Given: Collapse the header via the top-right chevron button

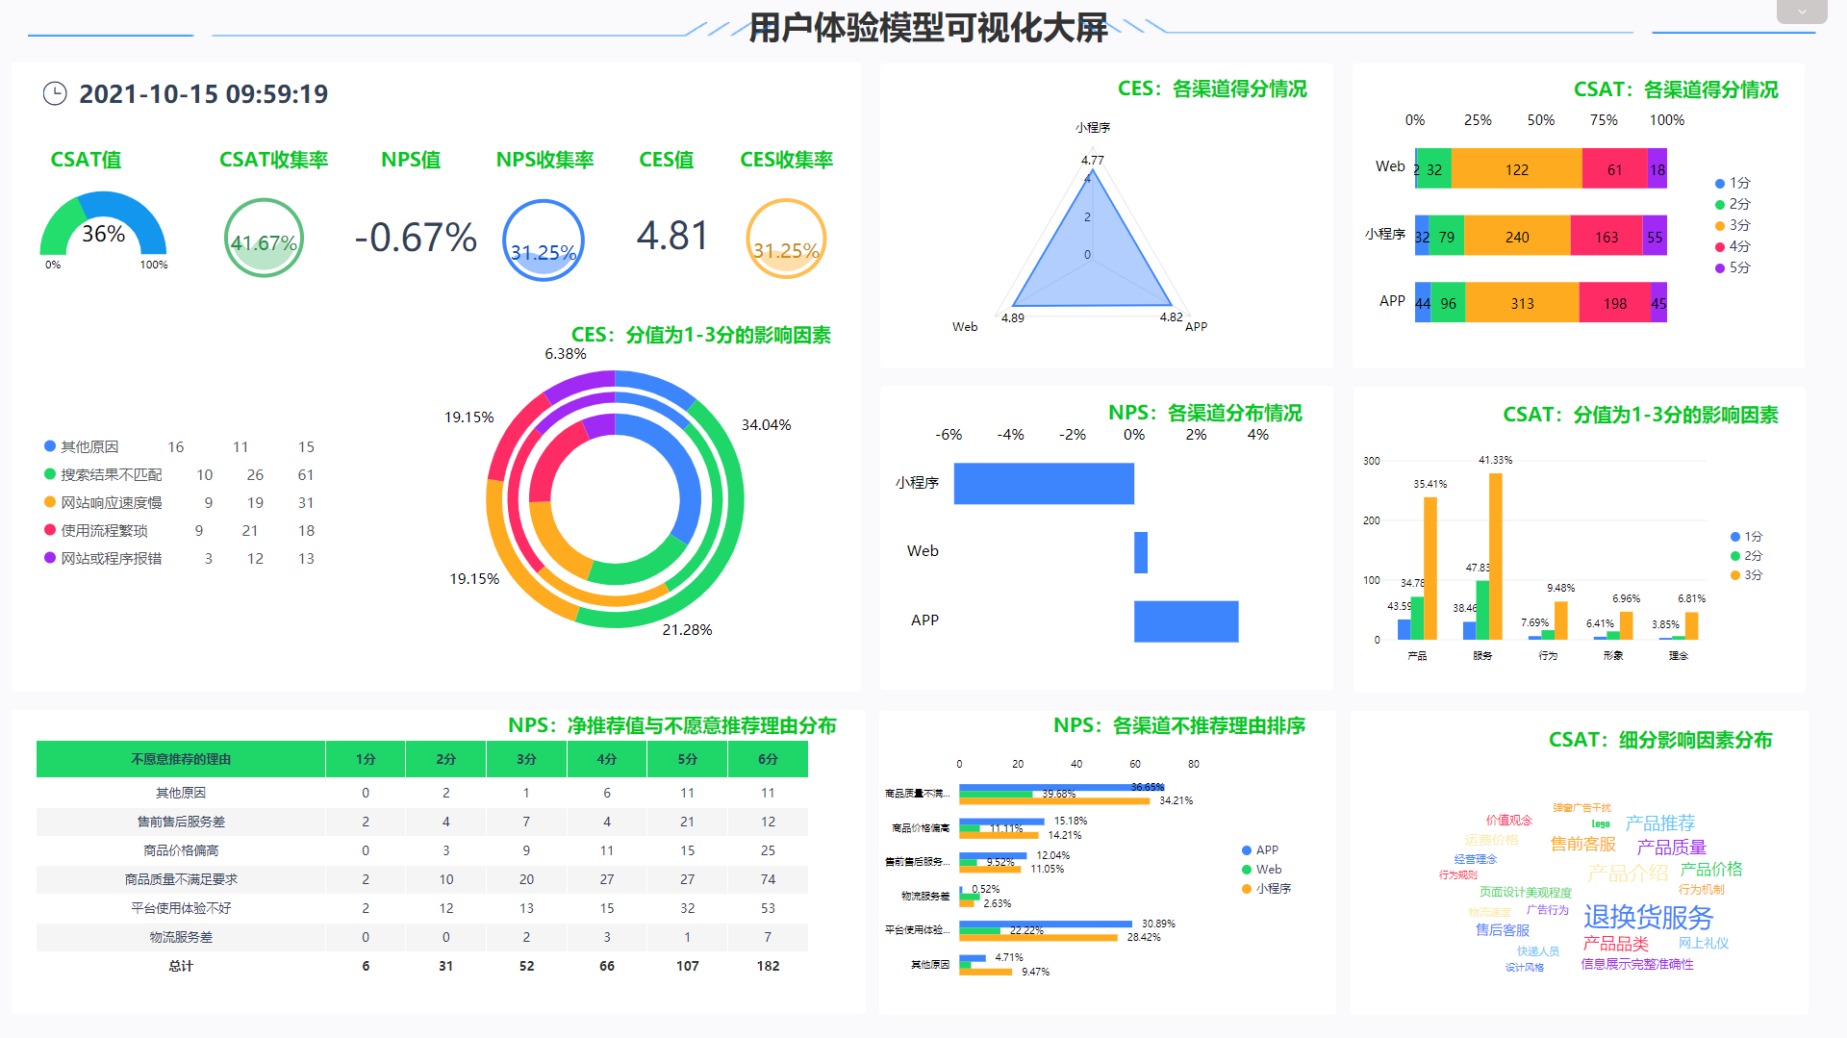Looking at the screenshot, I should coord(1801,12).
